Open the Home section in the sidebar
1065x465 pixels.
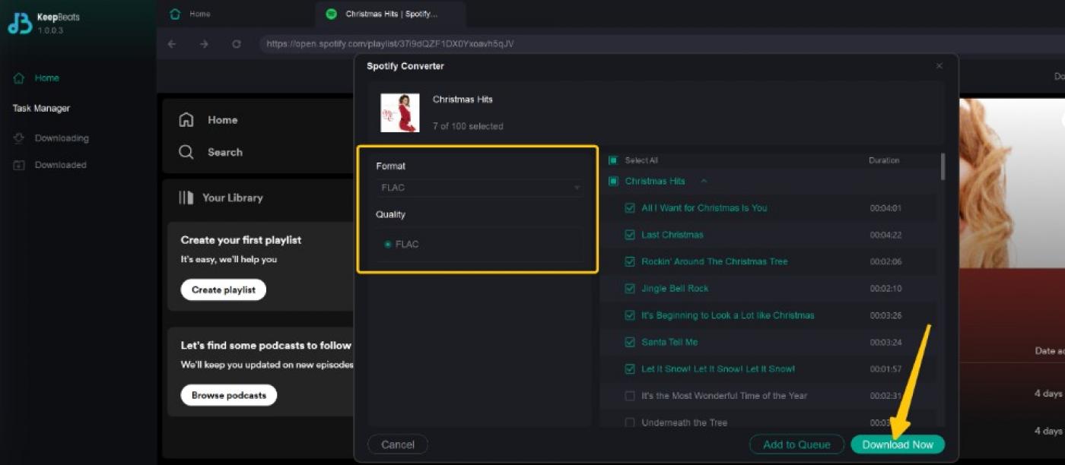(x=46, y=77)
